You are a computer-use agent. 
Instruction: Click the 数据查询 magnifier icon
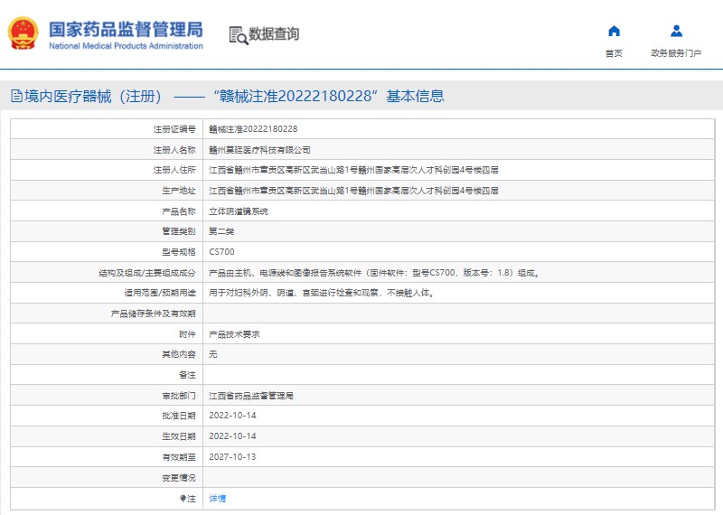tap(239, 35)
